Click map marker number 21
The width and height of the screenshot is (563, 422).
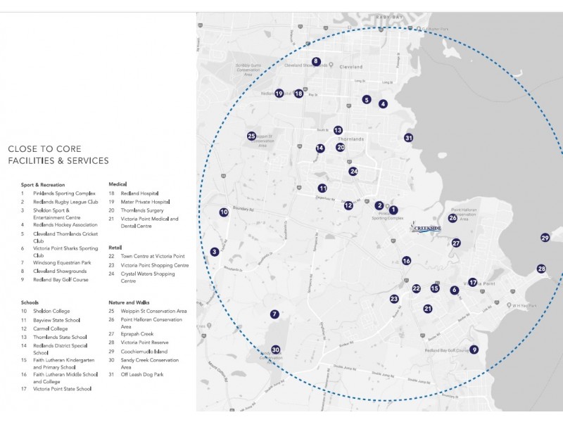tap(427, 309)
